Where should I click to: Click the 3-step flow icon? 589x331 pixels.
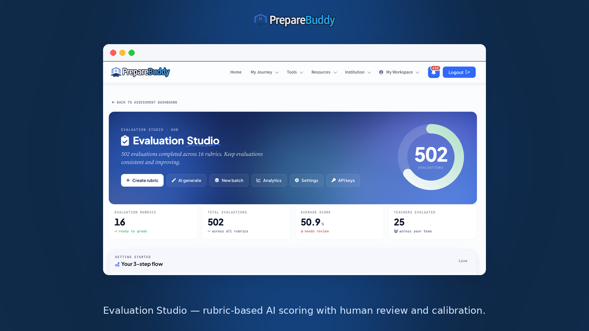[117, 264]
